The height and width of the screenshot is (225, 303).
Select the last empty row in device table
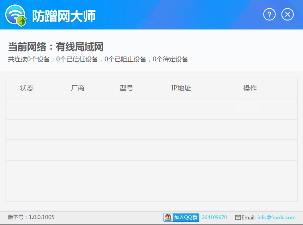pyautogui.click(x=151, y=191)
